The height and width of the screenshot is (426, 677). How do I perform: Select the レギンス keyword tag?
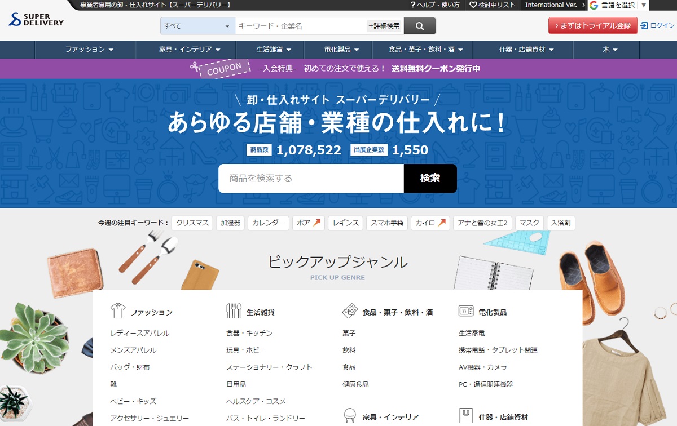(x=346, y=223)
